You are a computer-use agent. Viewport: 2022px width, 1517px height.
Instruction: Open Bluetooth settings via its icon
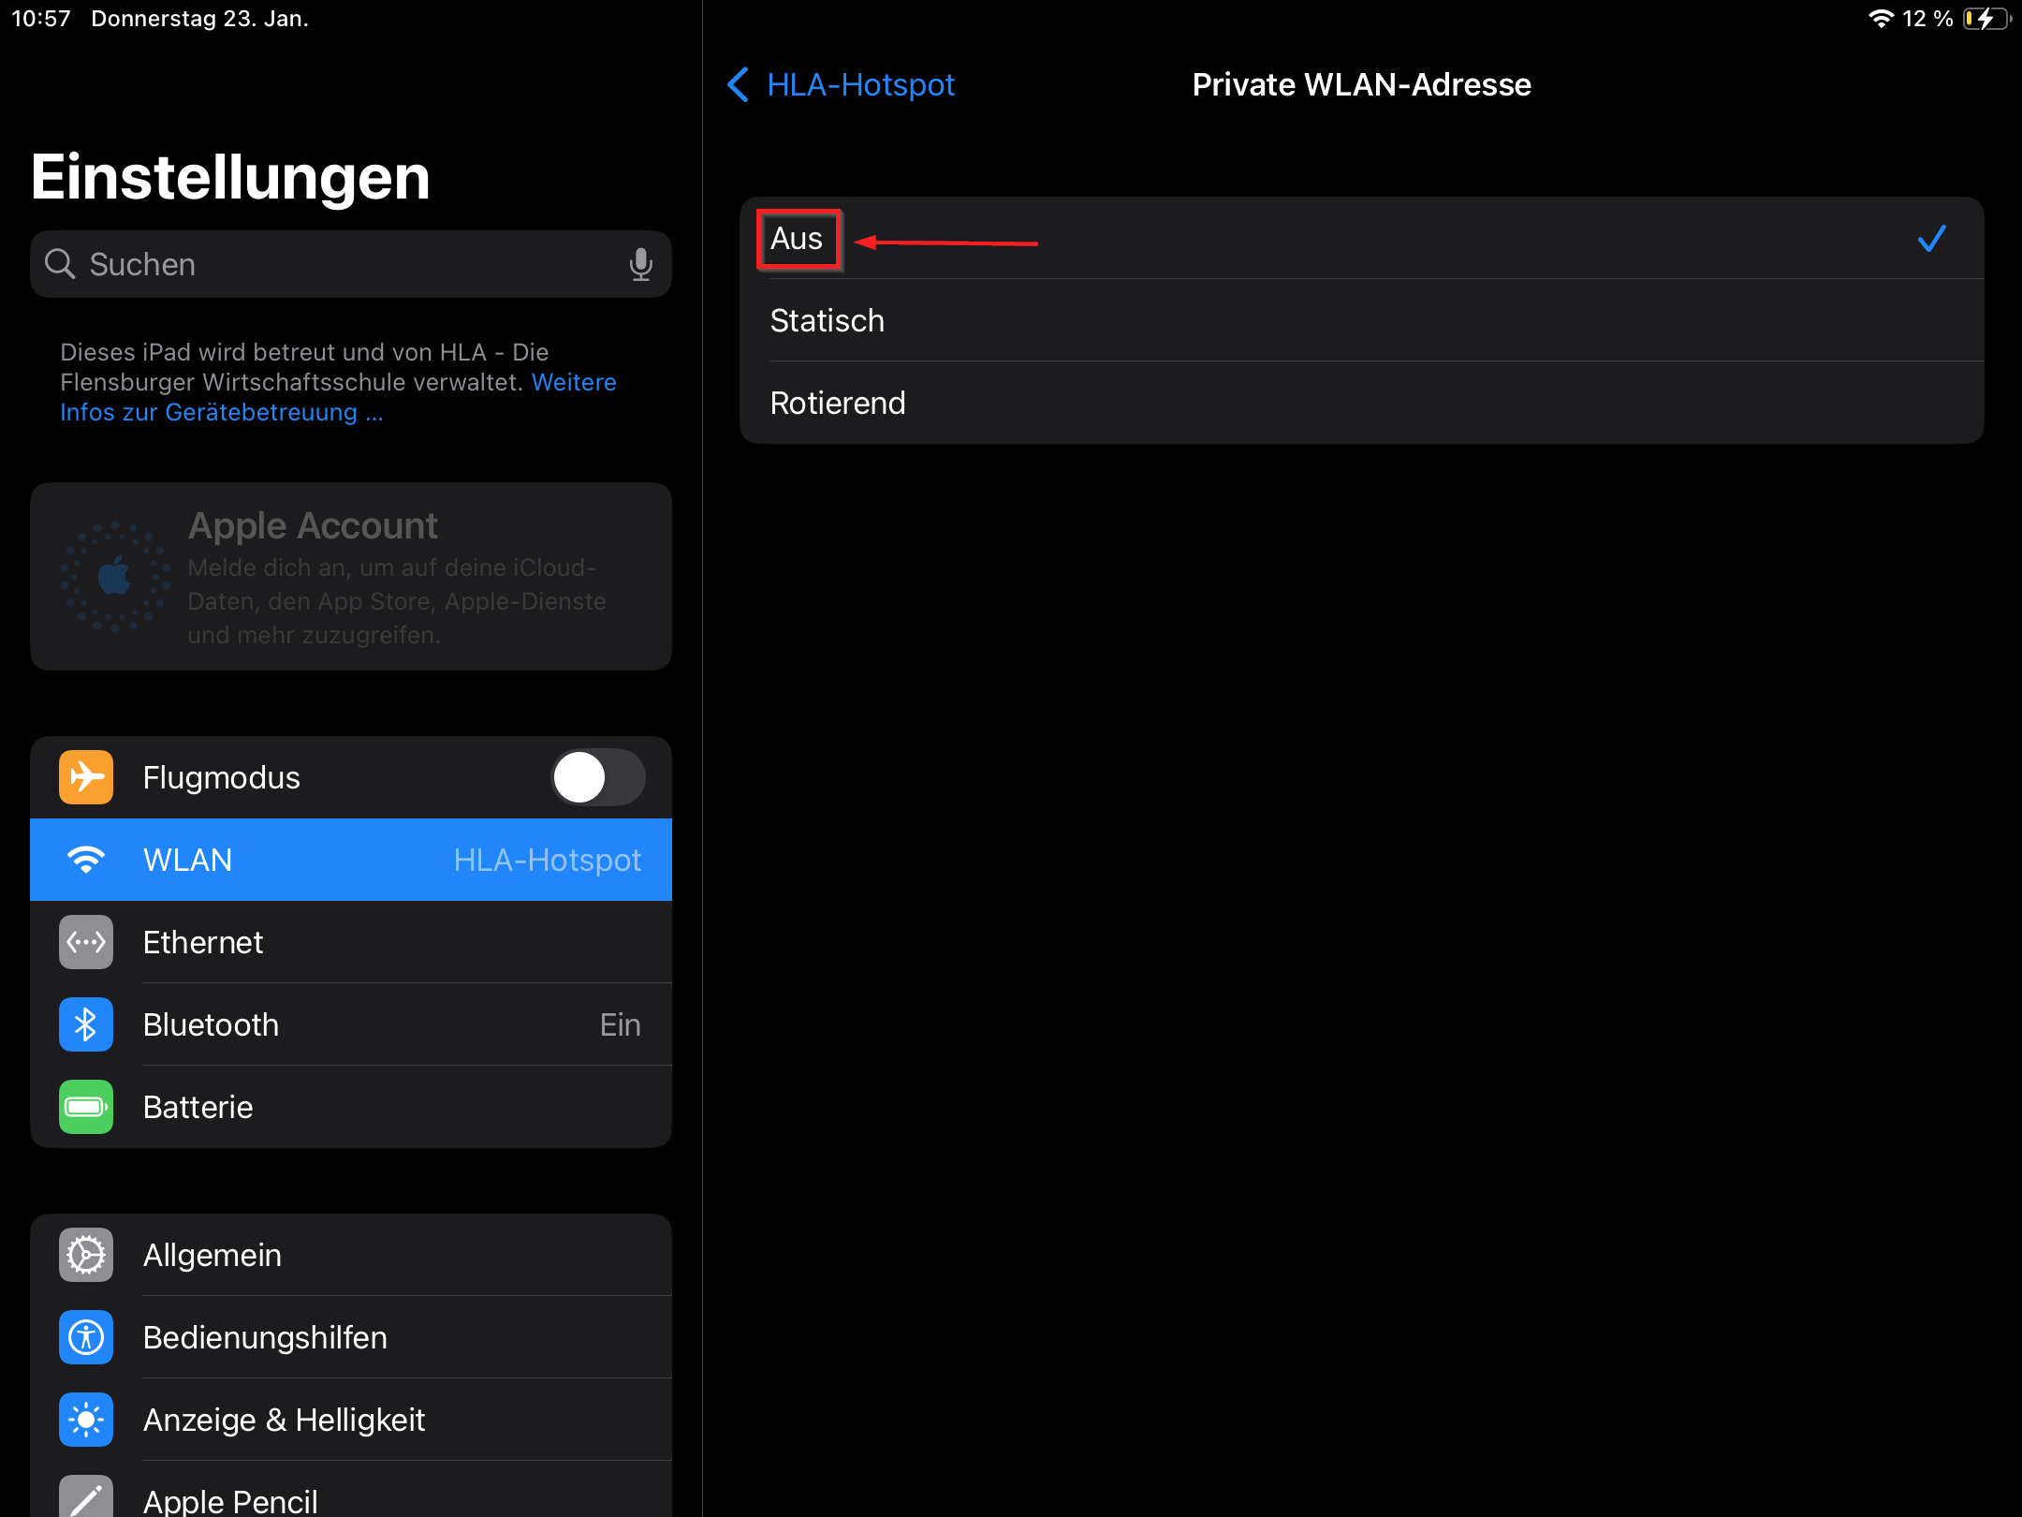86,1024
